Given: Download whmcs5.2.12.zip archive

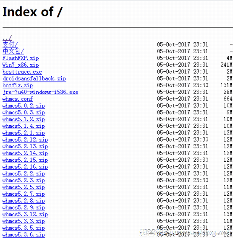Looking at the screenshot, I should (25, 140).
